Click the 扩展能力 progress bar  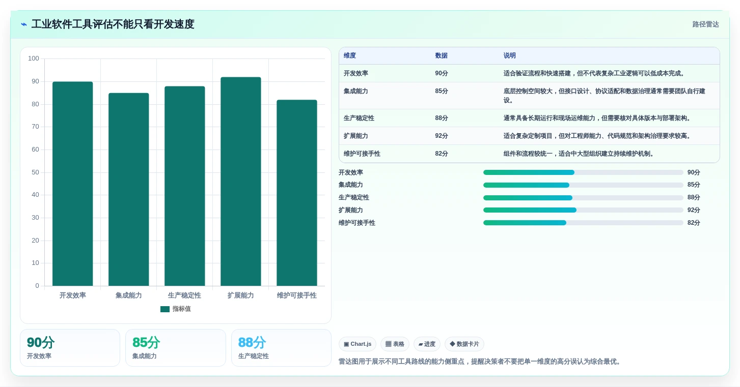583,210
